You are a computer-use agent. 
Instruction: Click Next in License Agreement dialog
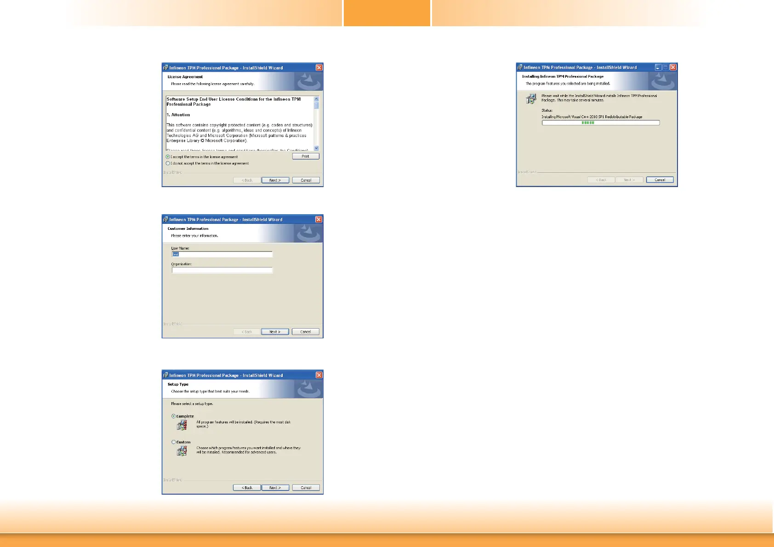click(x=275, y=180)
